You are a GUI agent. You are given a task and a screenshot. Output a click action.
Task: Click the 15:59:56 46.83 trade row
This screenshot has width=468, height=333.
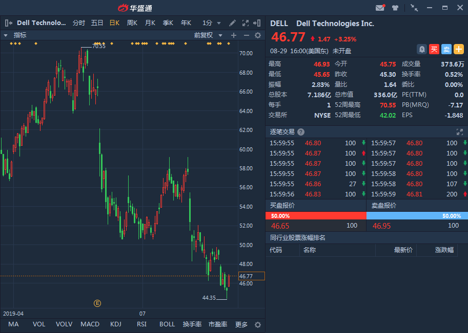coord(316,194)
